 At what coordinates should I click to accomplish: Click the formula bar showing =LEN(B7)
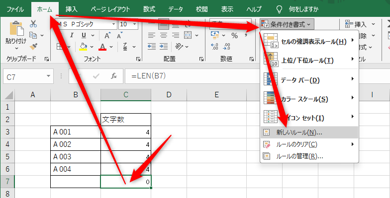click(192, 76)
